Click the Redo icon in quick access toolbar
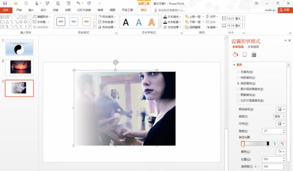Screen dimensions: 293x171 (x=89, y=3)
